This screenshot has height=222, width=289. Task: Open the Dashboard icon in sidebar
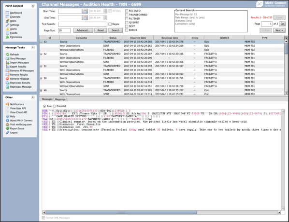[x=7, y=13]
